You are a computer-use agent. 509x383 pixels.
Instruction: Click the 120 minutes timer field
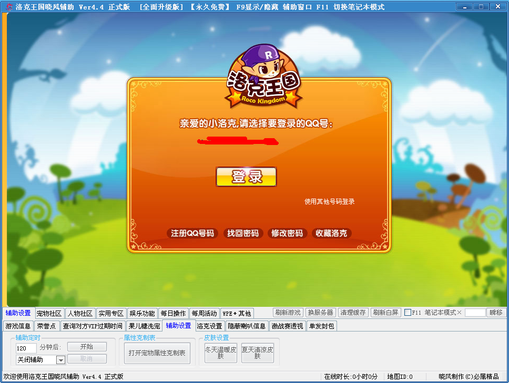coord(26,348)
